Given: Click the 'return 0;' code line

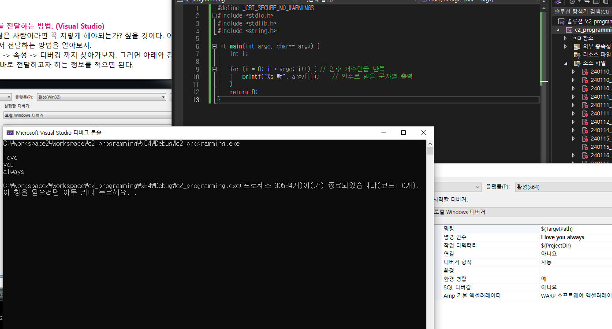Looking at the screenshot, I should click(243, 92).
